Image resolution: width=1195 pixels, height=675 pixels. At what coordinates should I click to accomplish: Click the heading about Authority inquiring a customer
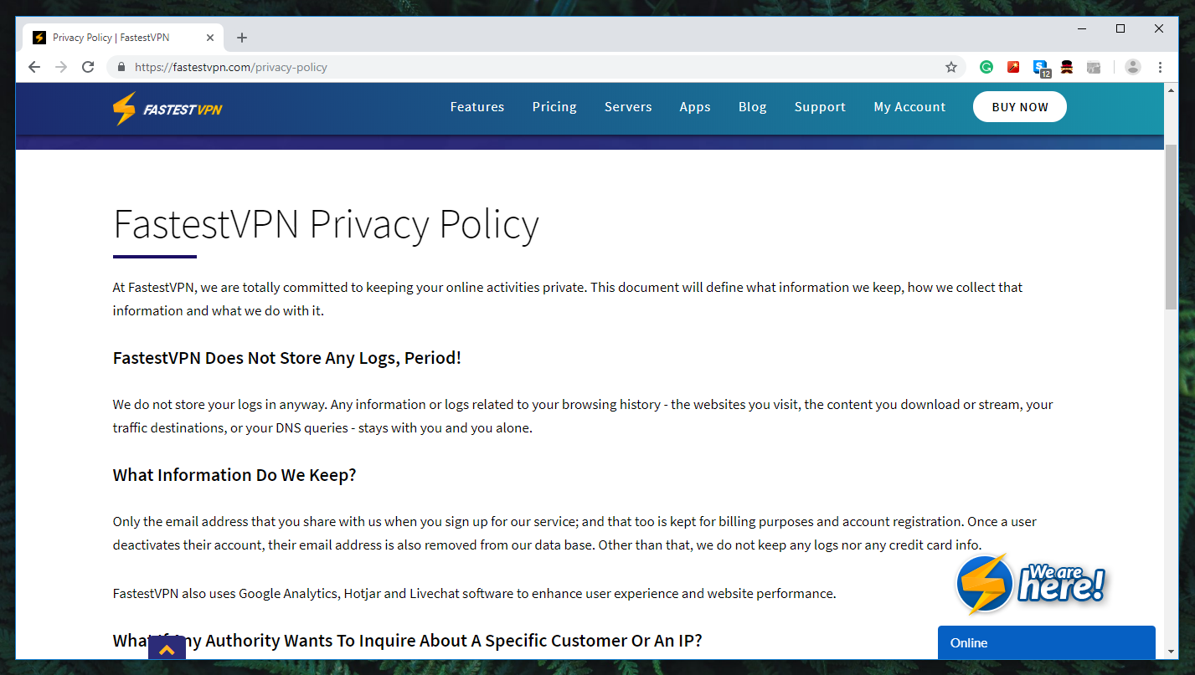pyautogui.click(x=408, y=641)
